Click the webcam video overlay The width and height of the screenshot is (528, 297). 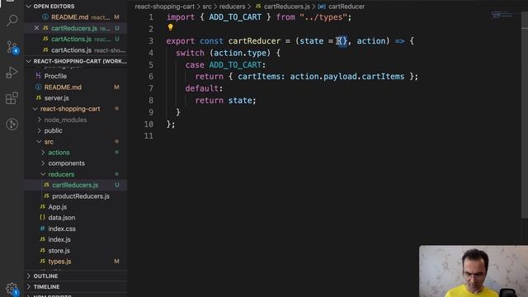pyautogui.click(x=474, y=271)
